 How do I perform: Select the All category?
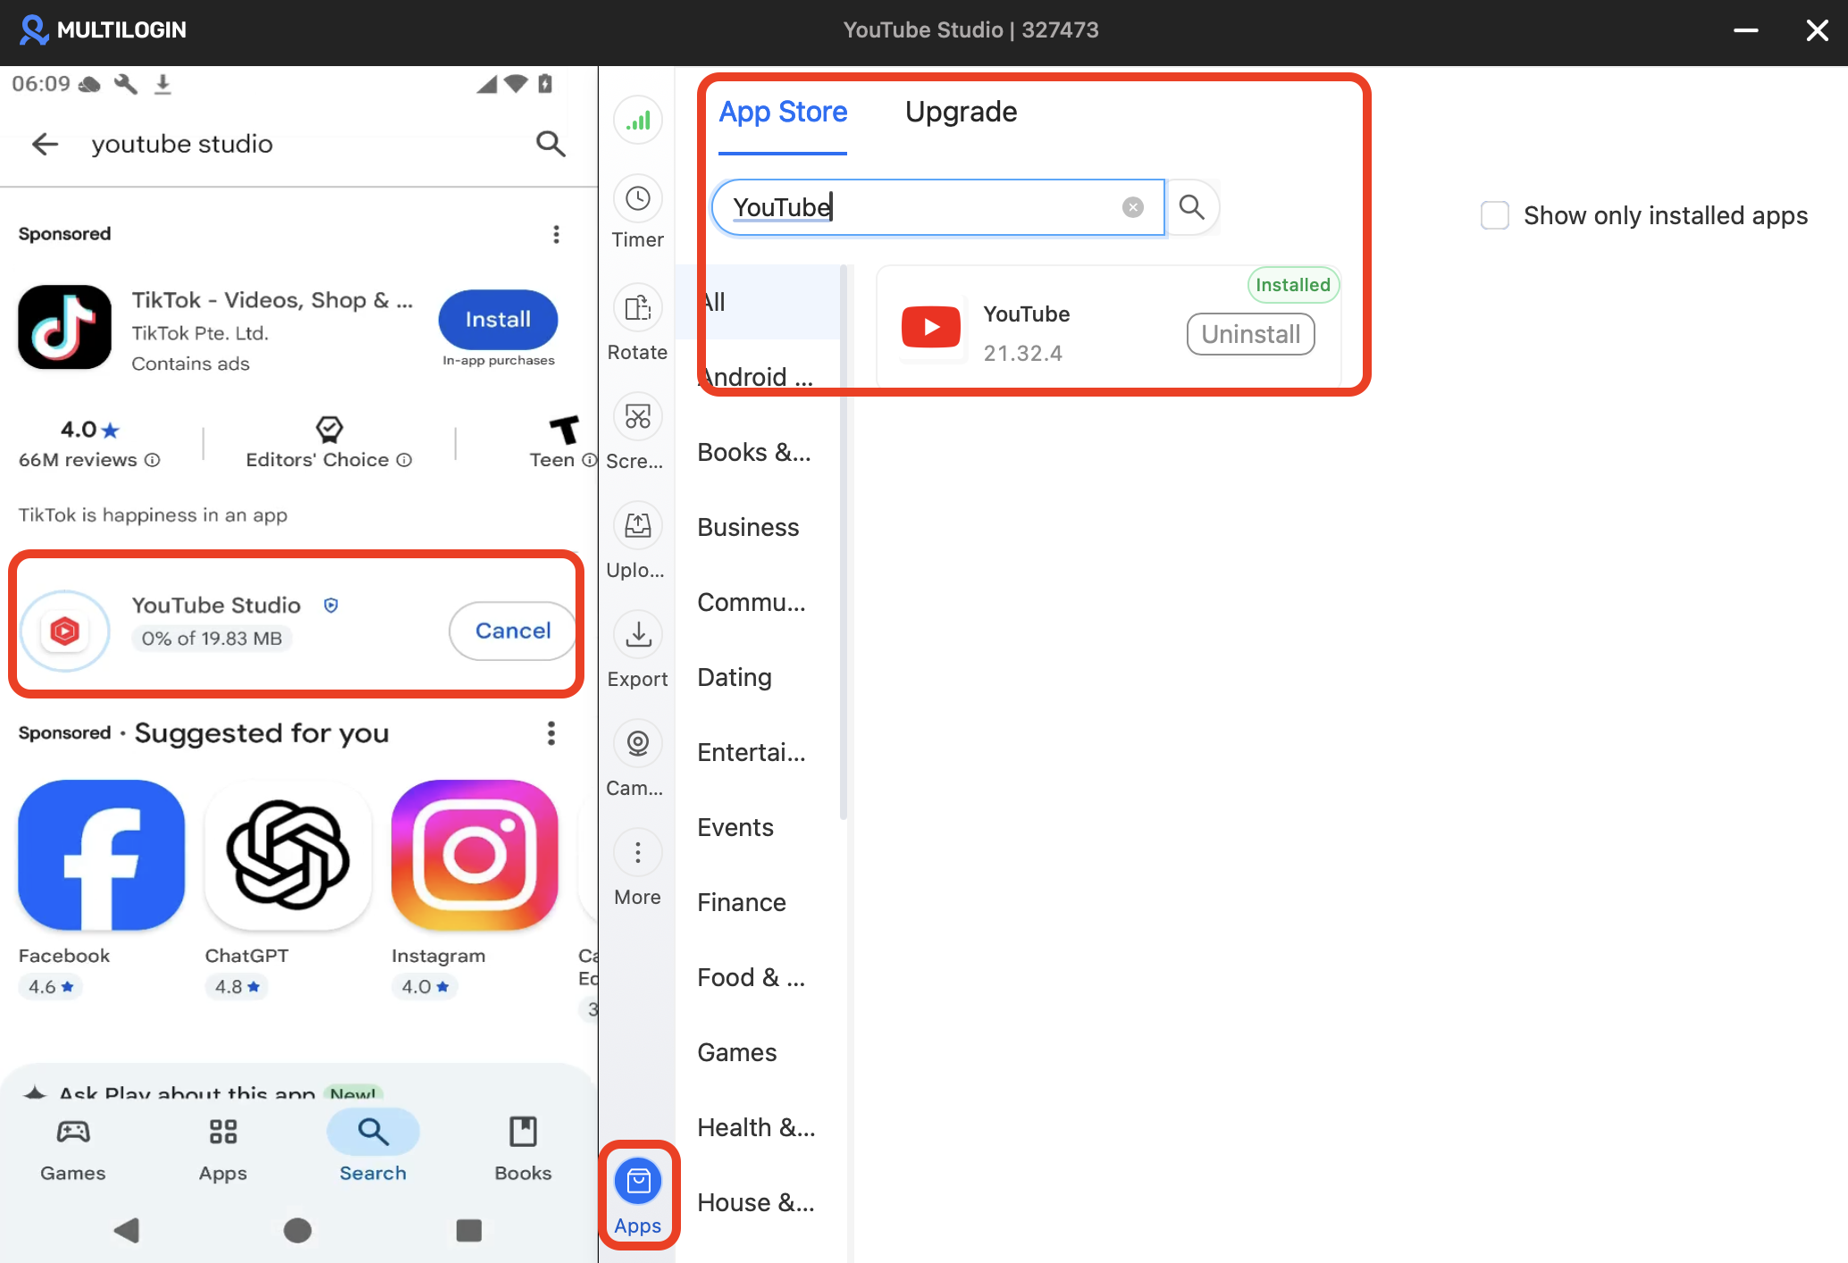point(758,302)
